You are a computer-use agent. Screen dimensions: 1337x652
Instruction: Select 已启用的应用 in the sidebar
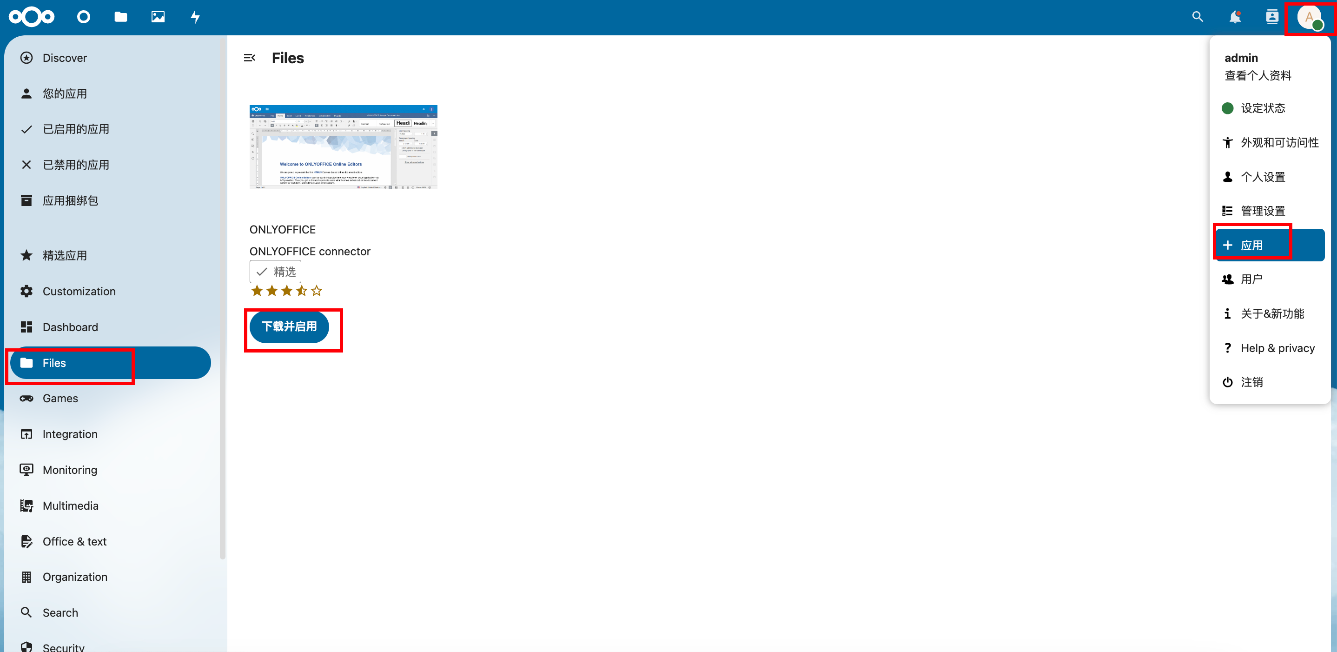(110, 129)
